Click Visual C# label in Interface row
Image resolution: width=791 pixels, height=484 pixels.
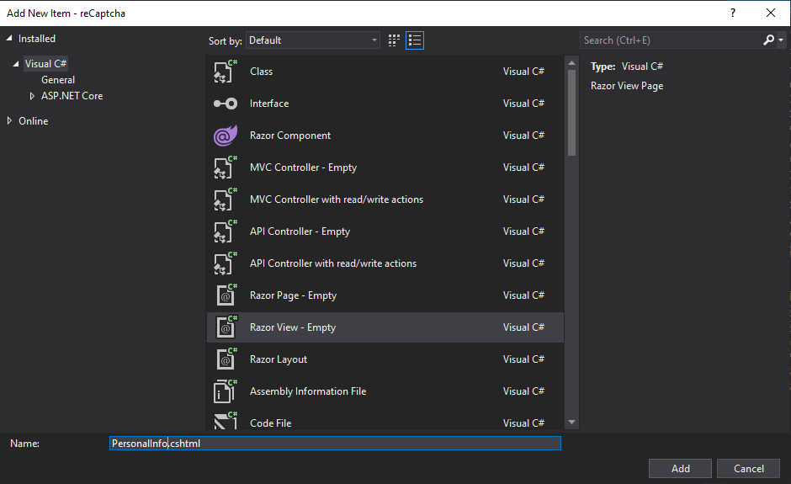coord(523,104)
